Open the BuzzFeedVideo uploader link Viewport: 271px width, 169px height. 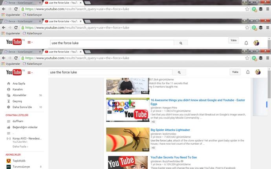(x=170, y=161)
